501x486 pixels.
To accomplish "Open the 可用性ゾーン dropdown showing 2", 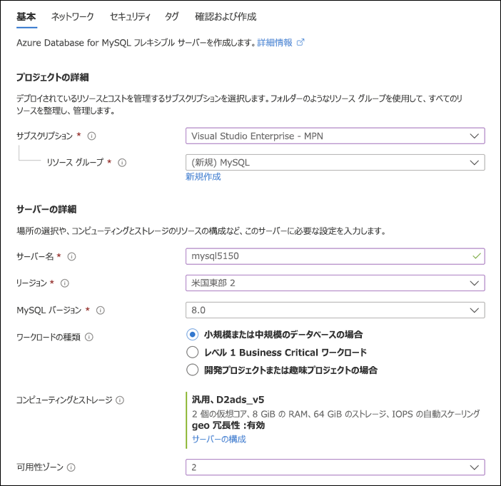I will [x=335, y=467].
